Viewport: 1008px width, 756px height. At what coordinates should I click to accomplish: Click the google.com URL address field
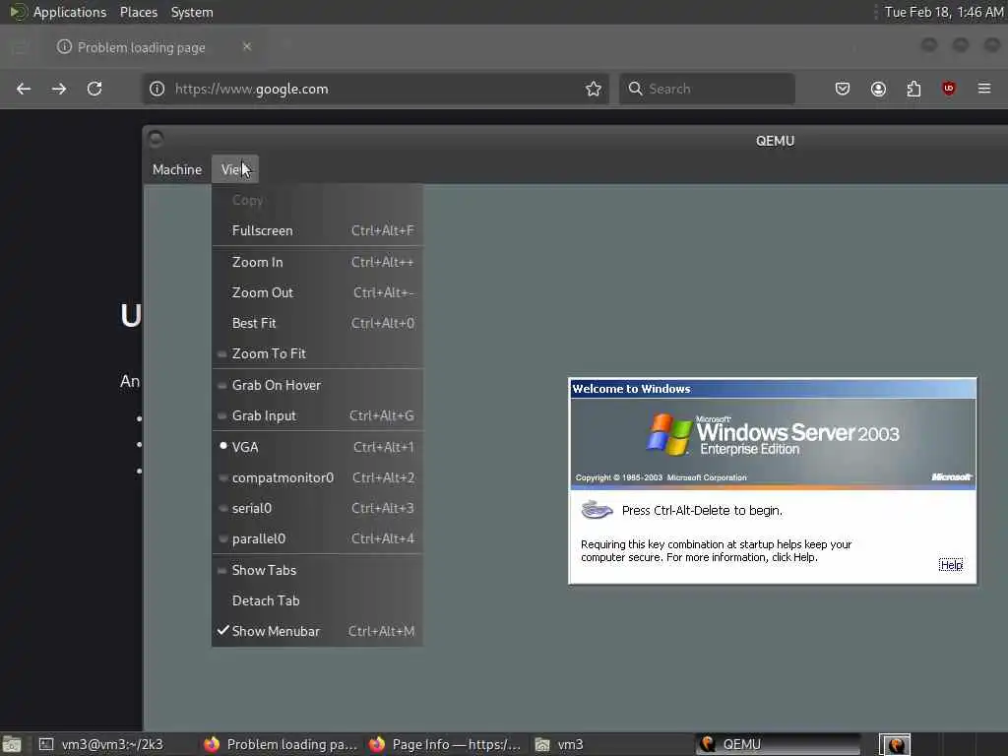376,89
